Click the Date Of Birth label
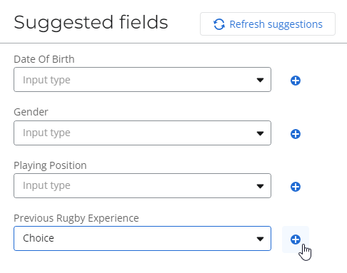 click(x=44, y=59)
